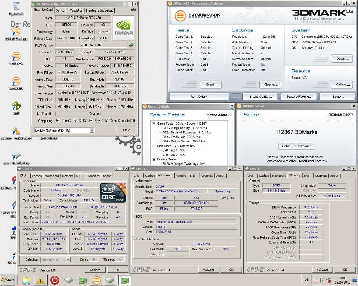The height and width of the screenshot is (286, 358).
Task: Toggle the OpenCL checkbox in GPU-Z
Action: [58, 120]
